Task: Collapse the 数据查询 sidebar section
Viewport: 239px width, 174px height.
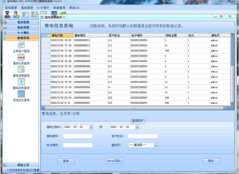Action: [21, 38]
